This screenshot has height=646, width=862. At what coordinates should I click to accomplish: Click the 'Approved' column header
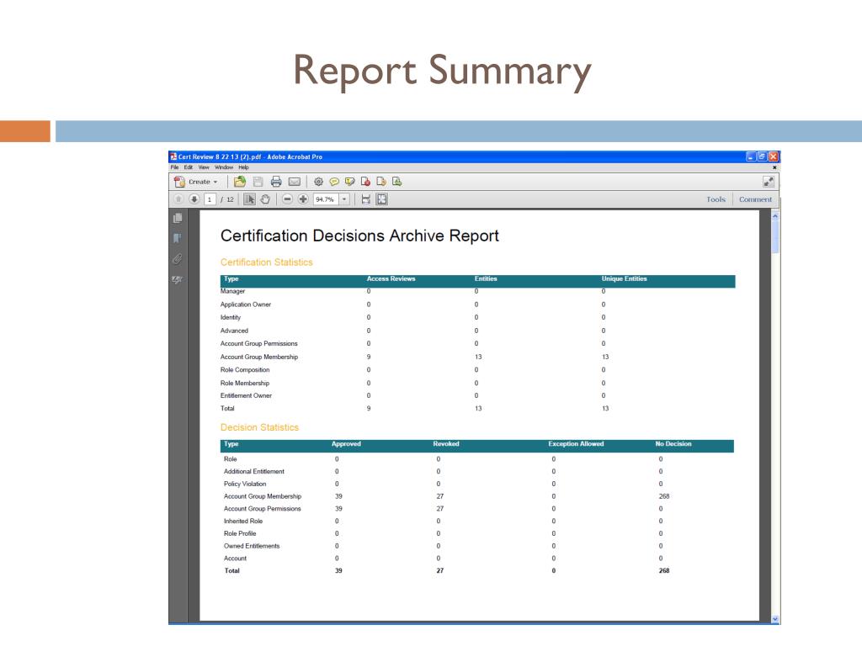[x=346, y=444]
